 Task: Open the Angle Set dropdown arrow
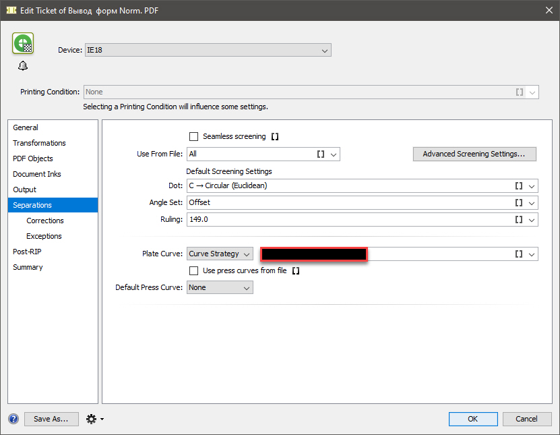(532, 203)
